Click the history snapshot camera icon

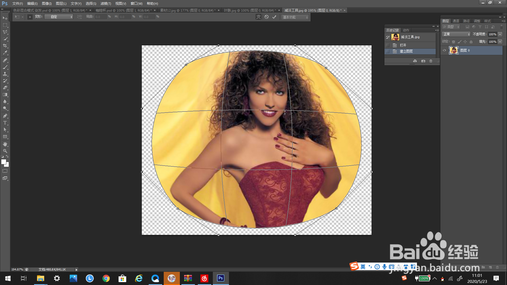pos(423,61)
